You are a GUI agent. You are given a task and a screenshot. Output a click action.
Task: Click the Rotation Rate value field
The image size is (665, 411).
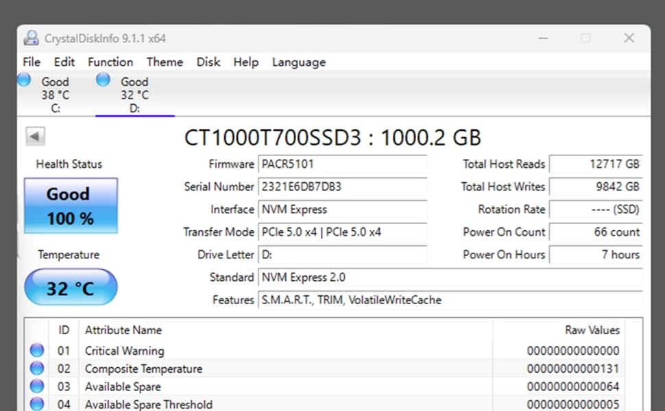coord(596,210)
